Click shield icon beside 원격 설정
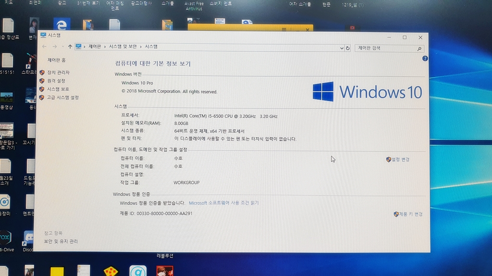492x276 pixels. [42, 80]
